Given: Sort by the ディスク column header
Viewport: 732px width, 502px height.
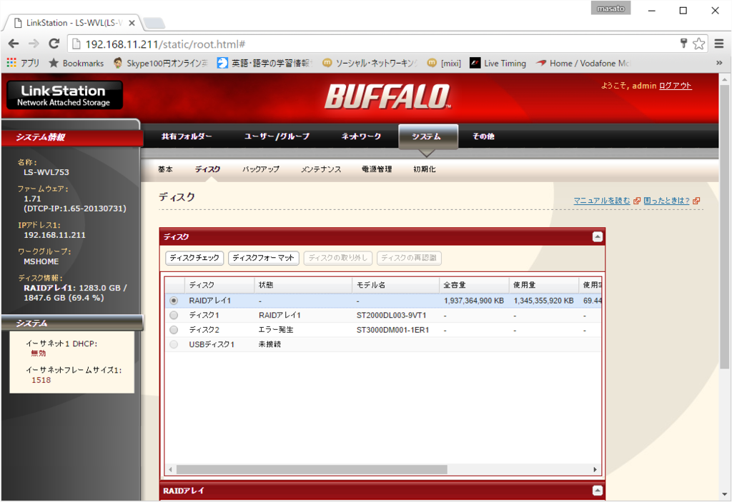Looking at the screenshot, I should 219,285.
